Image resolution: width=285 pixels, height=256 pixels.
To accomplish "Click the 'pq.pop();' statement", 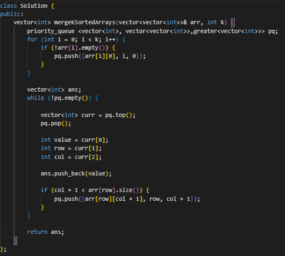I will coord(56,124).
